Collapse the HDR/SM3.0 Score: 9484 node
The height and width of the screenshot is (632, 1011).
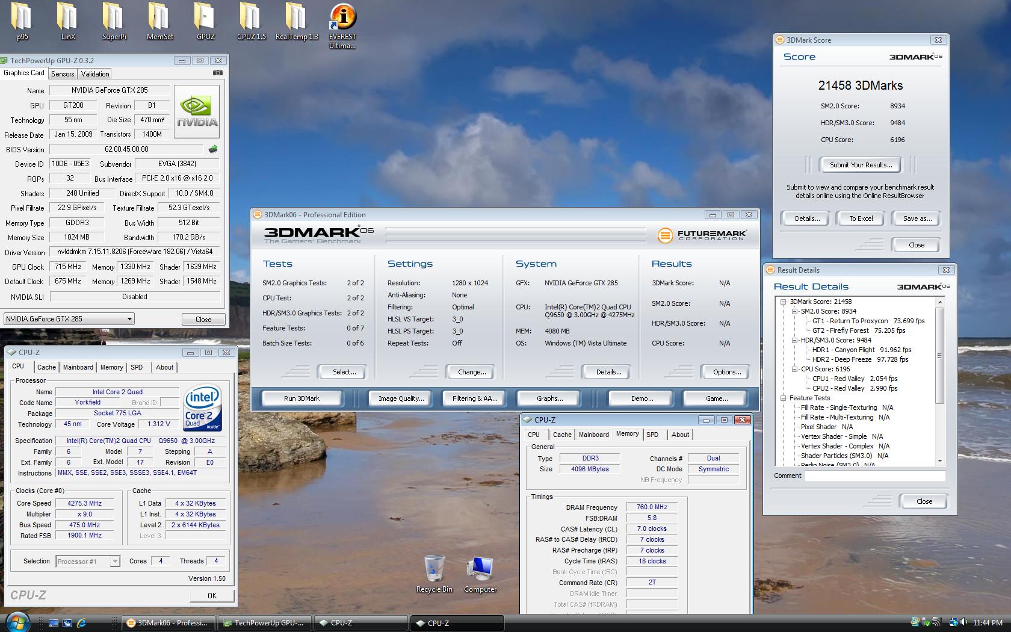pyautogui.click(x=794, y=340)
